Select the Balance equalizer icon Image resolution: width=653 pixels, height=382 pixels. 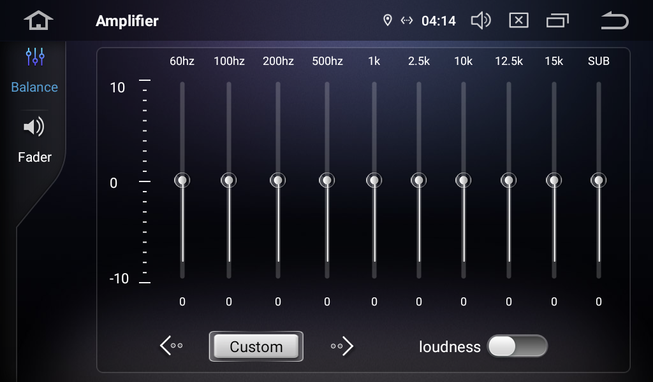[34, 58]
